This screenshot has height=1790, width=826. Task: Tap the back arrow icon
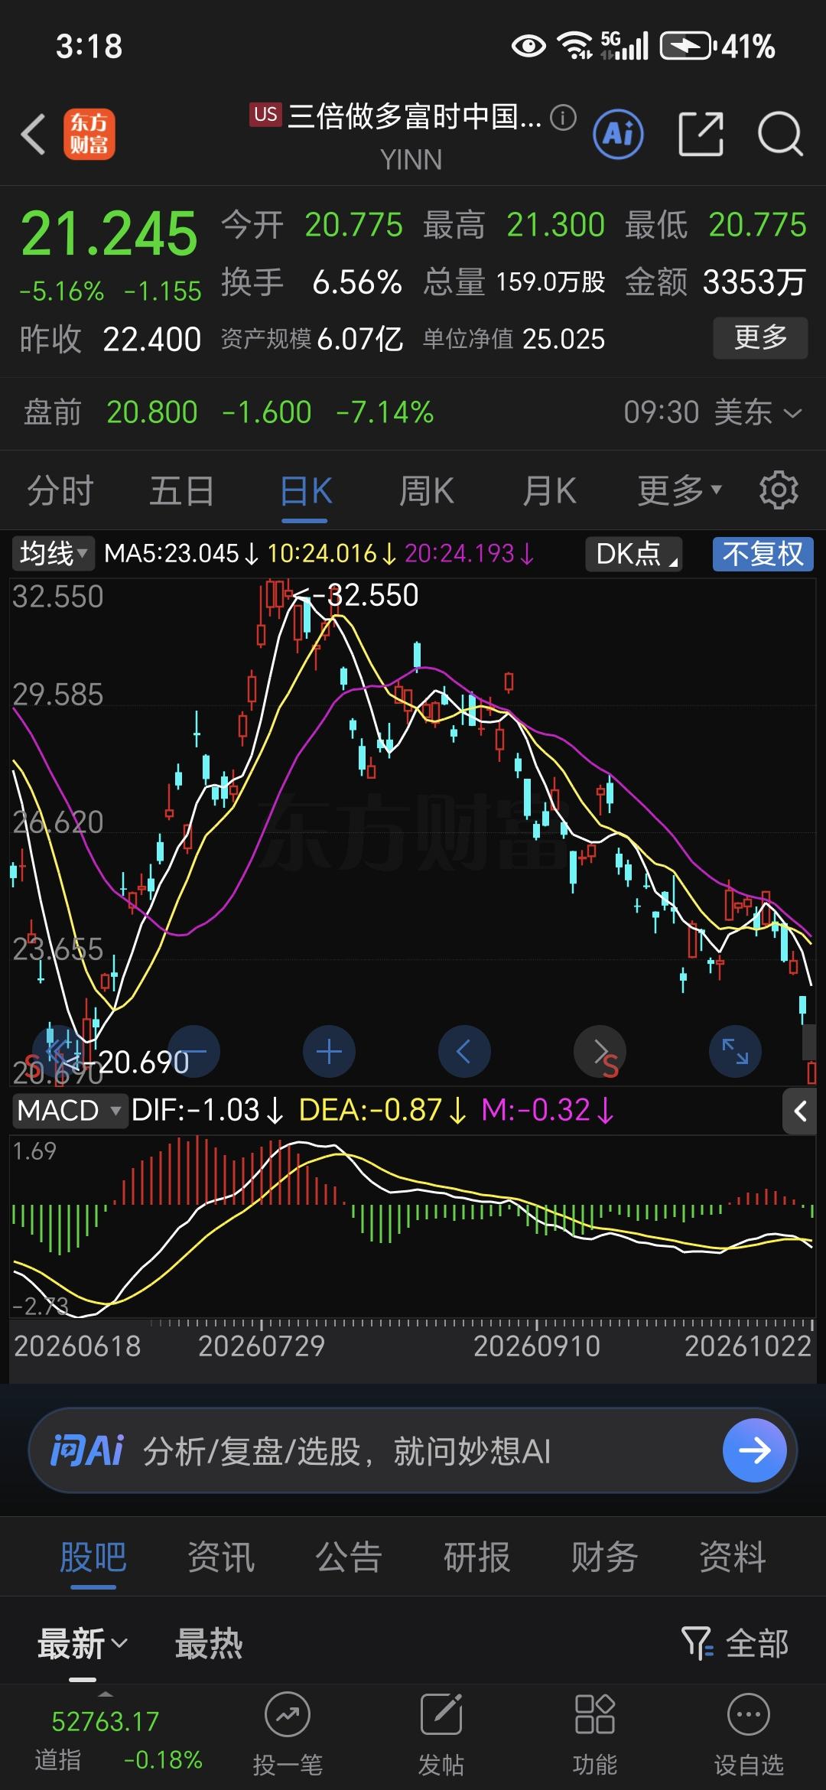point(33,134)
